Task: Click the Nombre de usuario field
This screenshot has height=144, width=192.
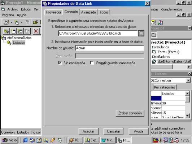Action: tap(110, 48)
